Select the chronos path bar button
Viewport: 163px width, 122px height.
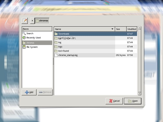42,21
